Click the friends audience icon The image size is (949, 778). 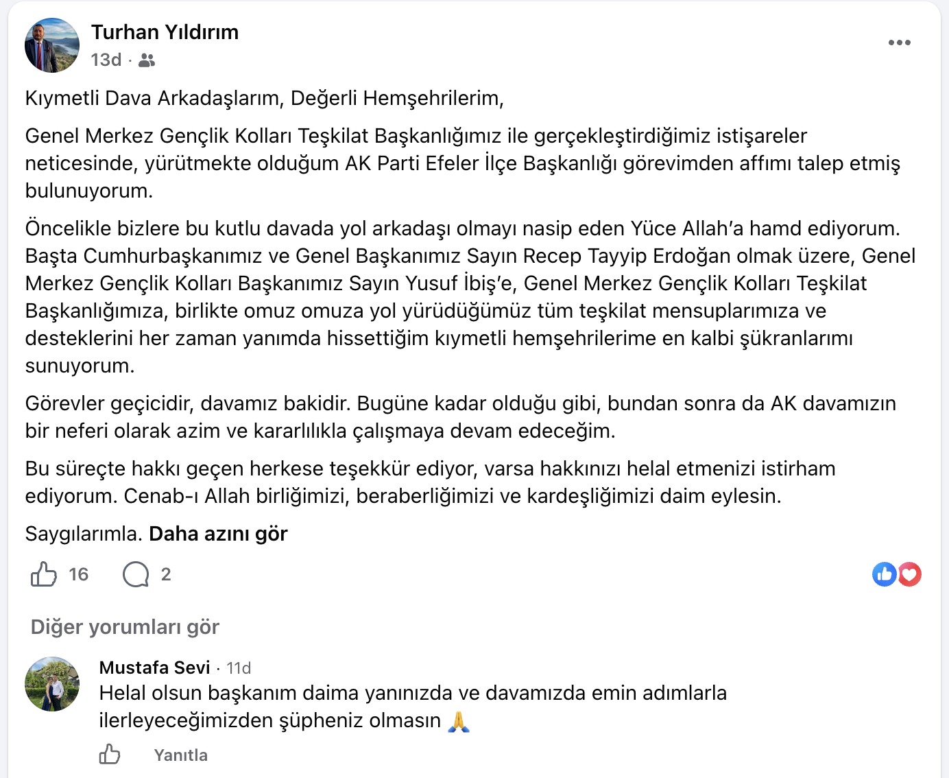pyautogui.click(x=147, y=60)
